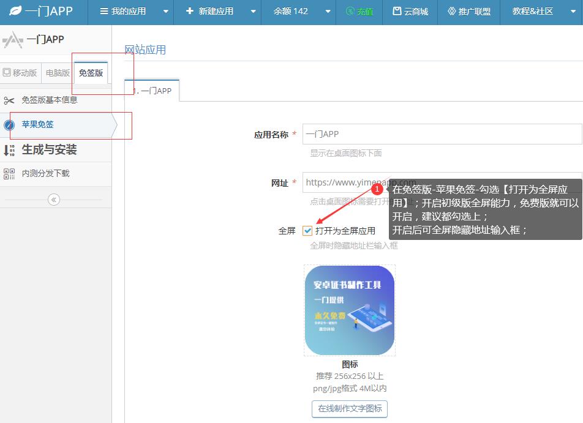Open the 新建应用 menu
This screenshot has width=583, height=423.
[x=217, y=12]
